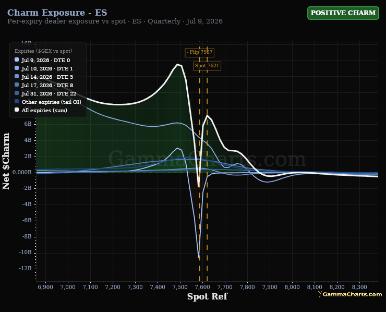386x312 pixels.
Task: Click the -10B y-axis tick label
Action: [x=26, y=253]
